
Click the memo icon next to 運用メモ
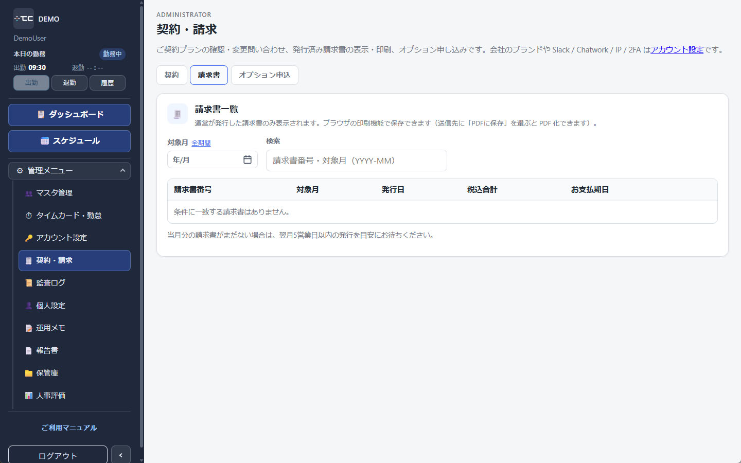tap(29, 328)
